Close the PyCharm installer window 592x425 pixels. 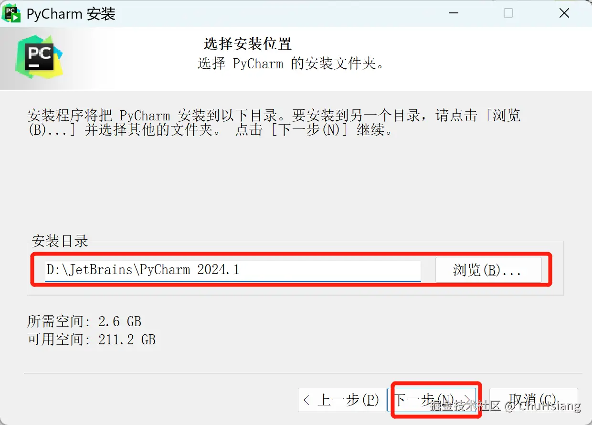(x=564, y=13)
